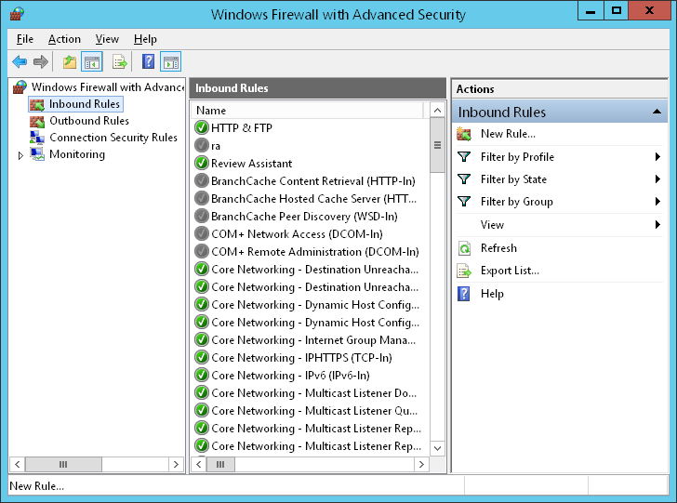The width and height of the screenshot is (677, 503).
Task: Click the Filter by State funnel icon
Action: click(464, 179)
